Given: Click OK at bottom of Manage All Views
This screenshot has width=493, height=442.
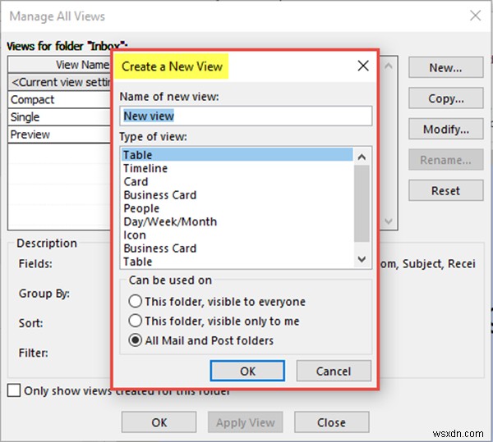Looking at the screenshot, I should point(159,422).
